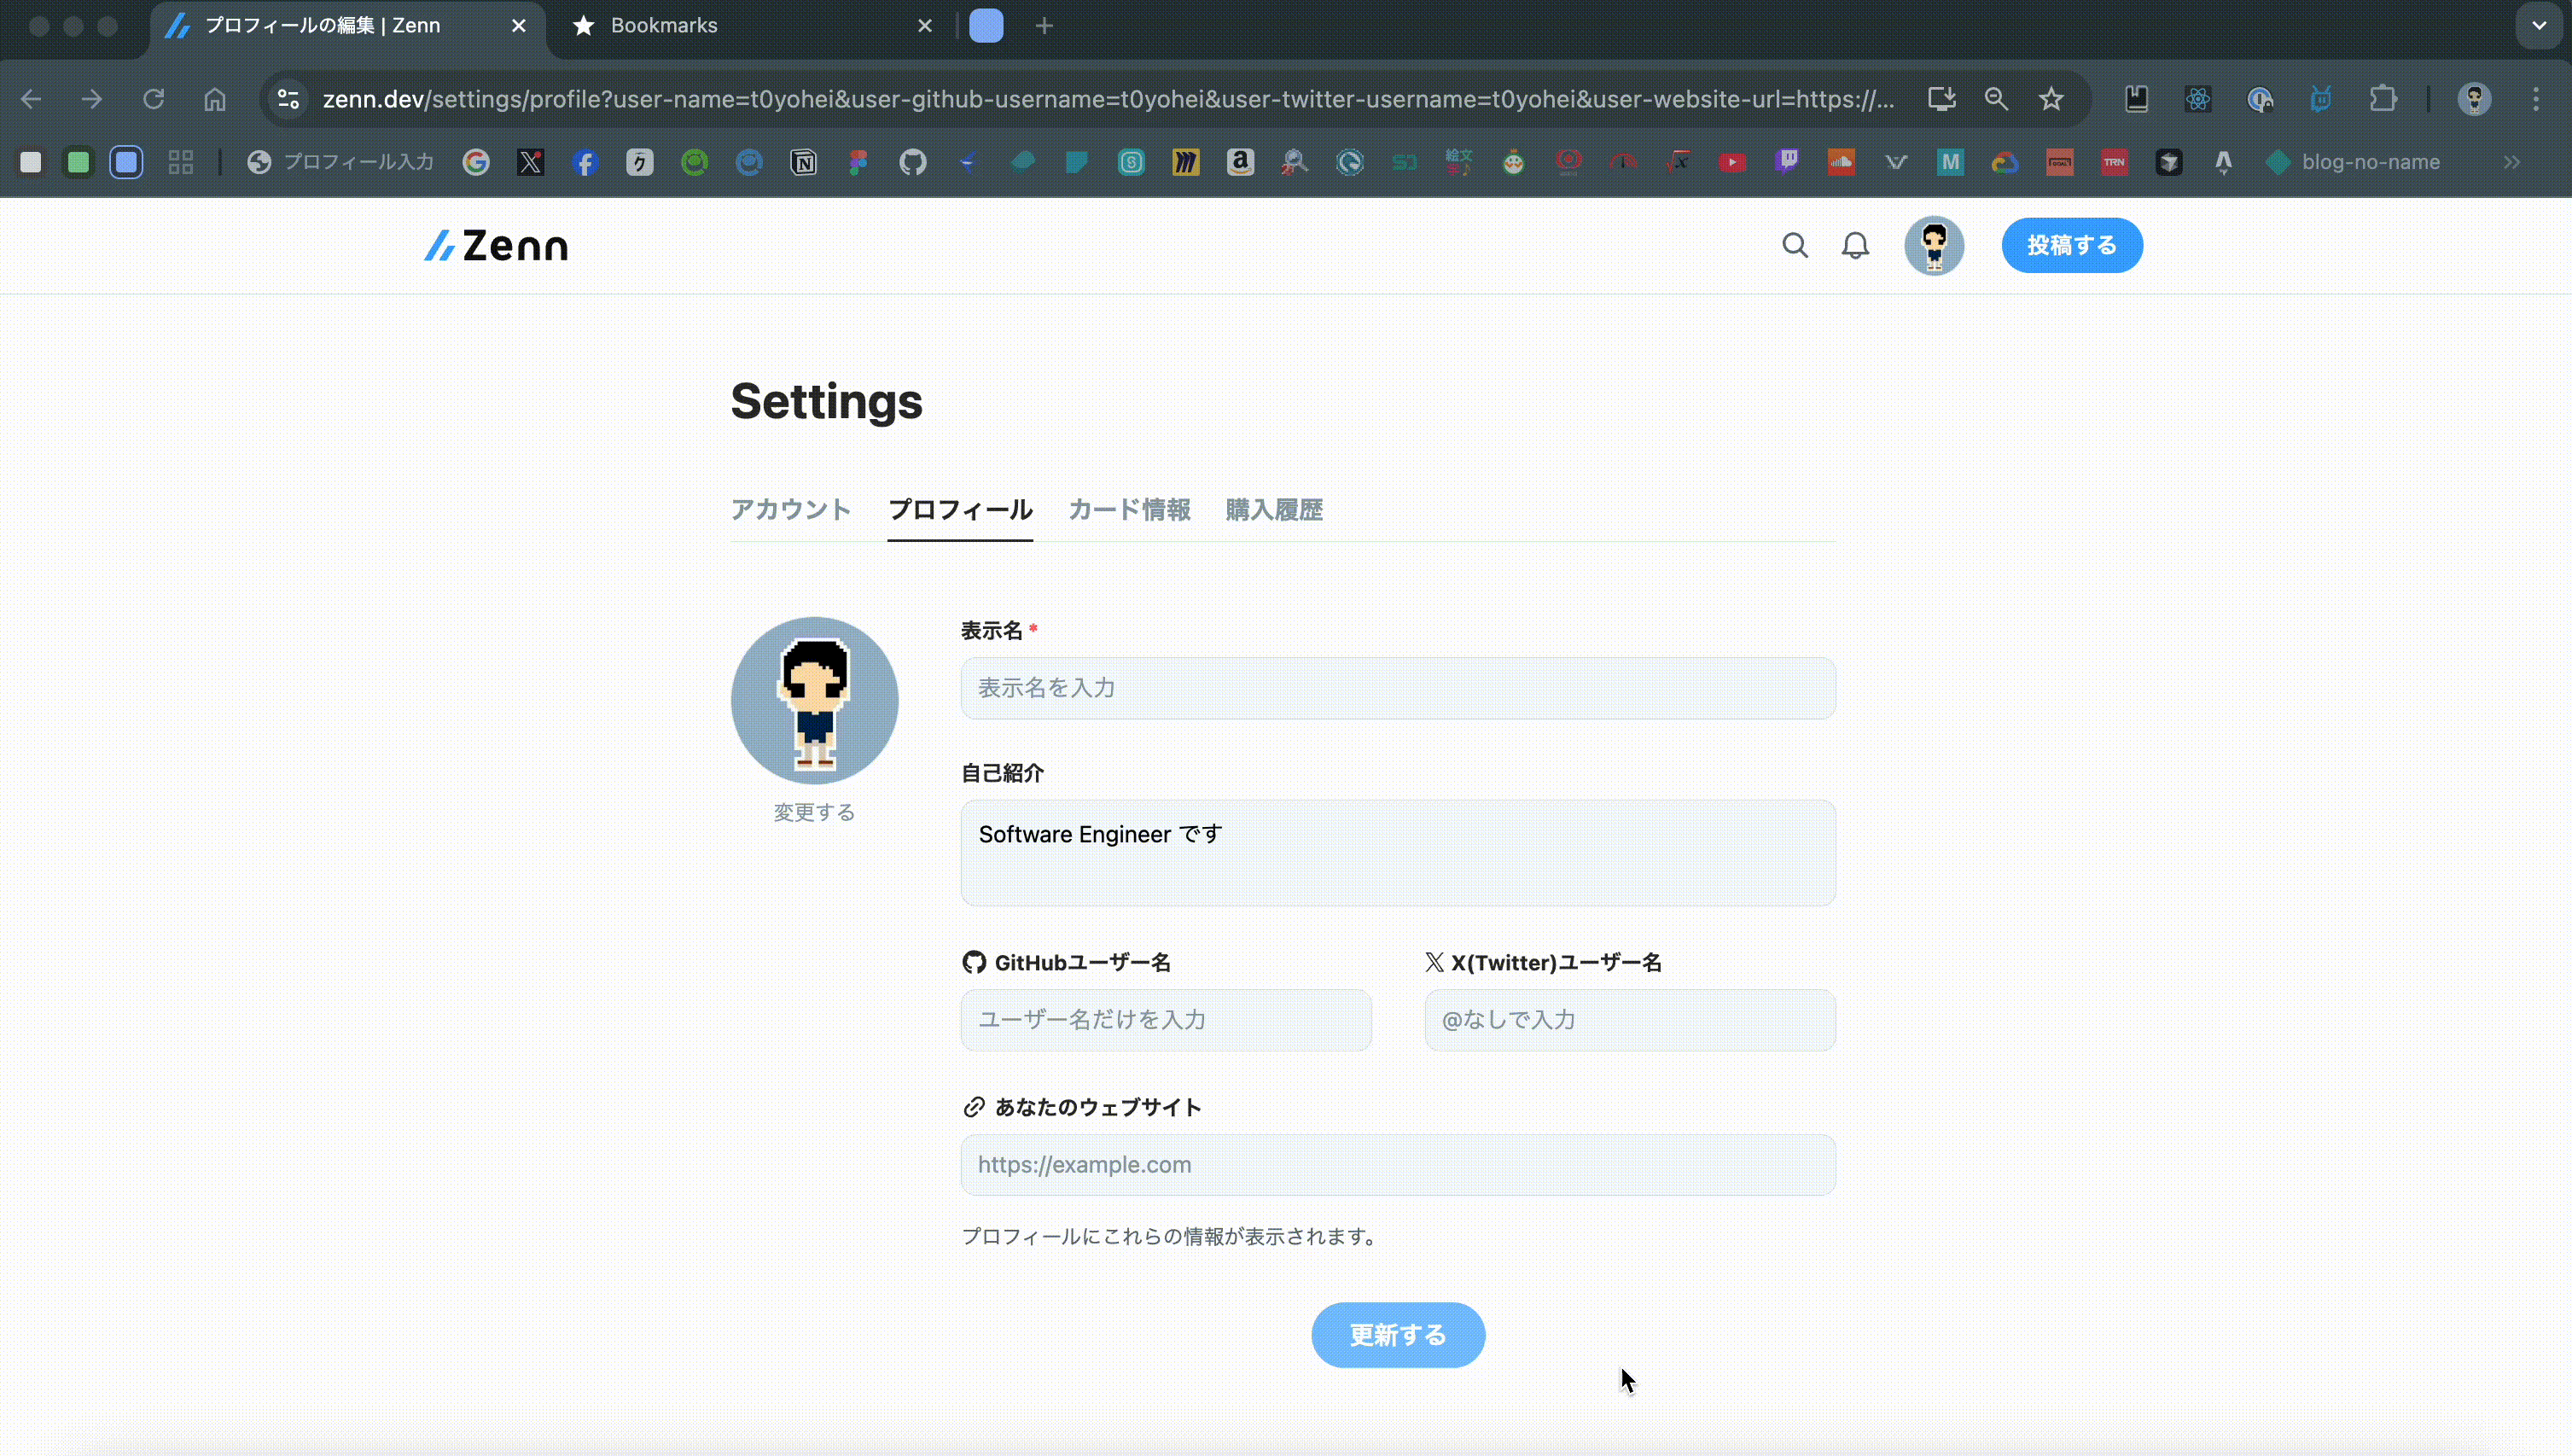Click the 更新する button
Viewport: 2572px width, 1456px height.
[1398, 1335]
